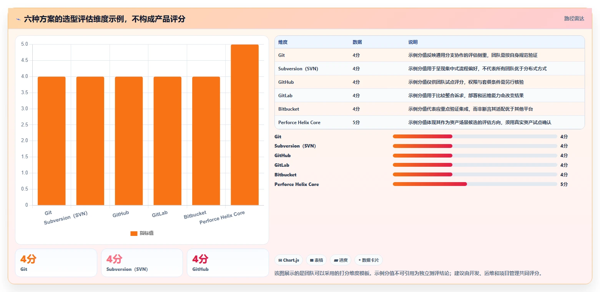Screen dimensions: 600x292
Task: Click Subversion (SVN) cell in table
Action: coord(298,68)
